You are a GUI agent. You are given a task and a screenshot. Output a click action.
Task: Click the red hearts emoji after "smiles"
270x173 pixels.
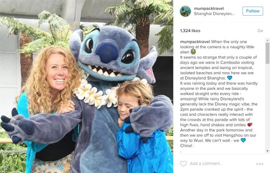[x=250, y=125]
